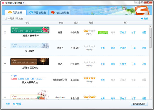
Task: Rate 春暖花开 using its star rating
Action: coord(90,31)
